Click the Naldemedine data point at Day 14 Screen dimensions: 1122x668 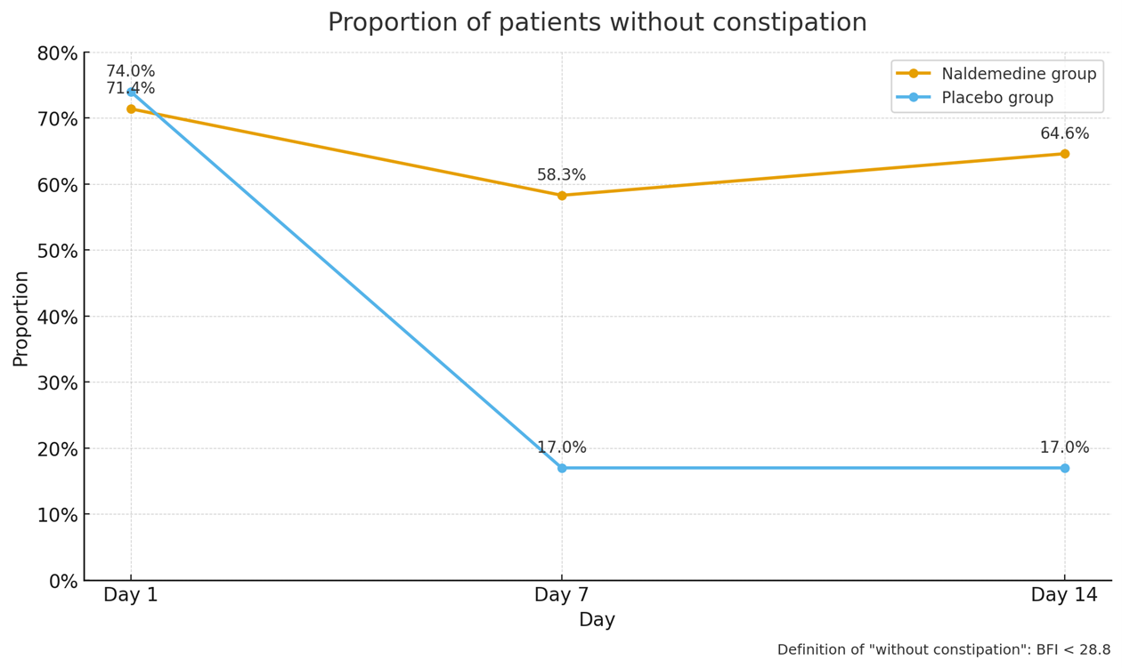tap(1064, 154)
